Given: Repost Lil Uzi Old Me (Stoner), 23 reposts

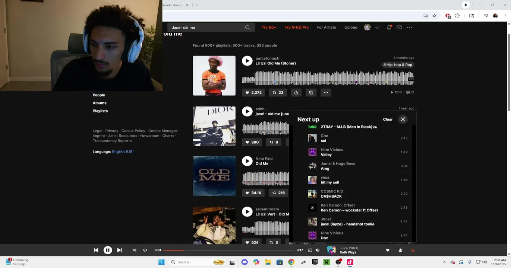Looking at the screenshot, I should coord(278,93).
